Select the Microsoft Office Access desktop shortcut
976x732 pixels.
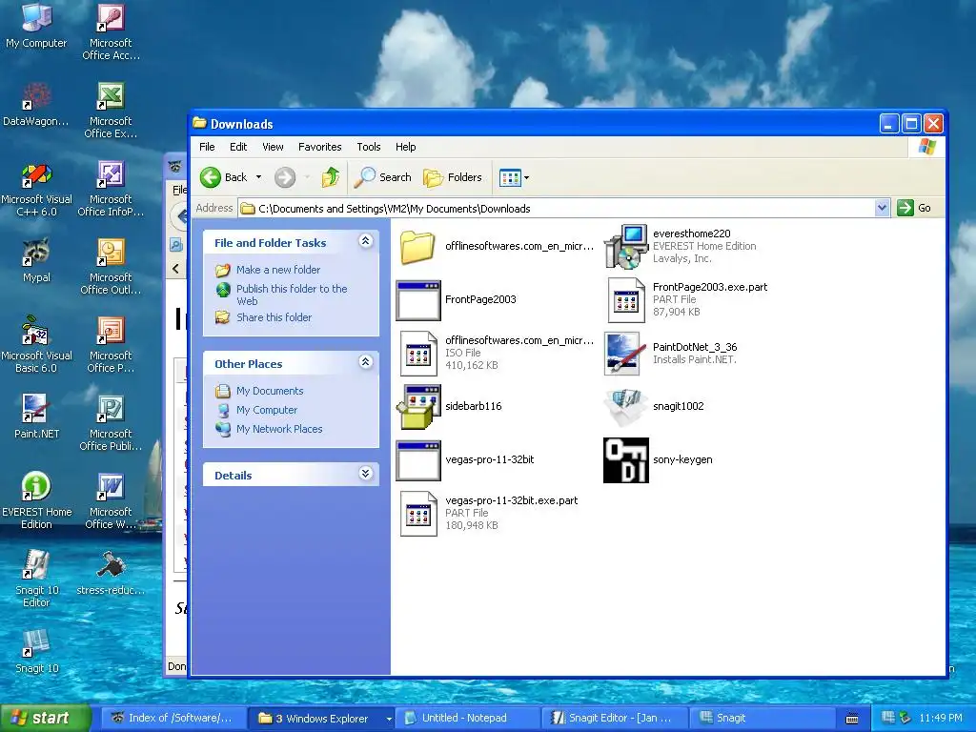pyautogui.click(x=111, y=31)
